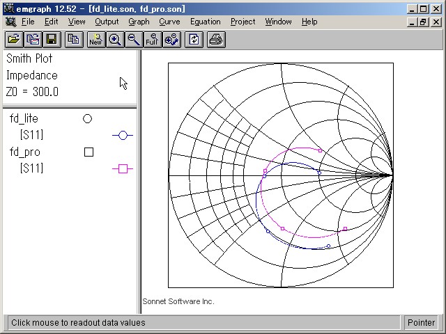Click the square symbol beside fd_pro
This screenshot has height=334, width=446.
(x=89, y=152)
